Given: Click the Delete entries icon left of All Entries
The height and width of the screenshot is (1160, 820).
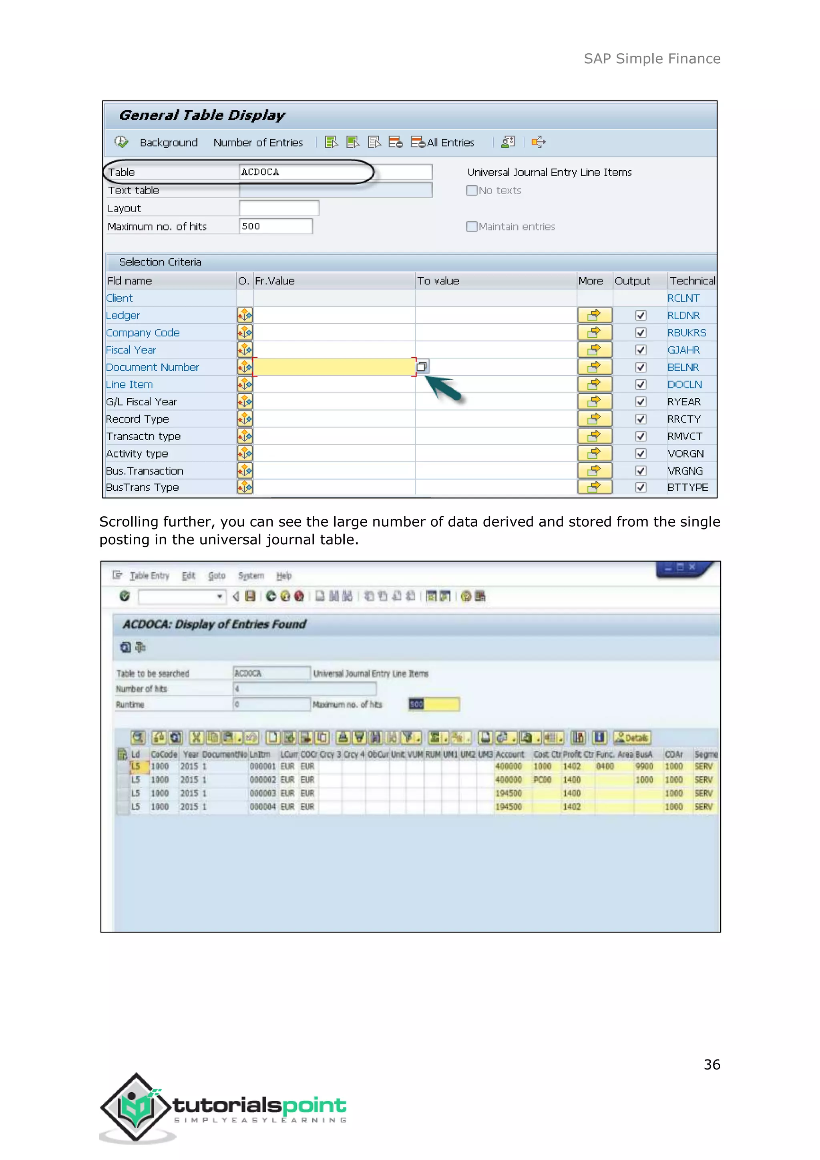Looking at the screenshot, I should pyautogui.click(x=395, y=142).
